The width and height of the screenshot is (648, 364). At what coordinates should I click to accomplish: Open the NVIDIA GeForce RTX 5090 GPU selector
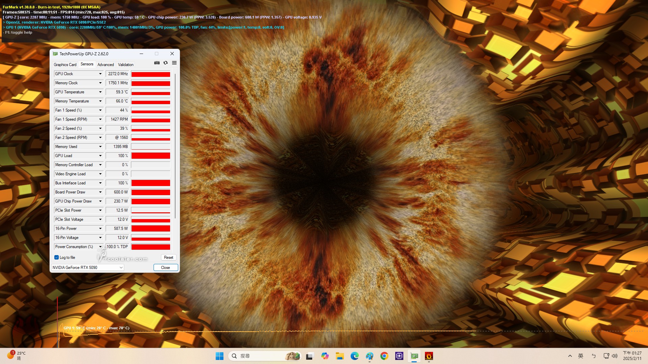click(x=87, y=268)
